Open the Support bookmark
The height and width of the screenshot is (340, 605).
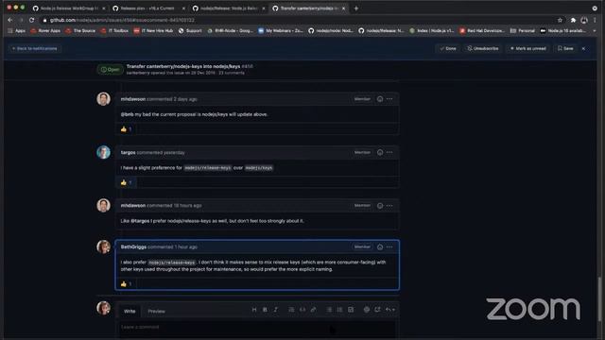click(190, 31)
